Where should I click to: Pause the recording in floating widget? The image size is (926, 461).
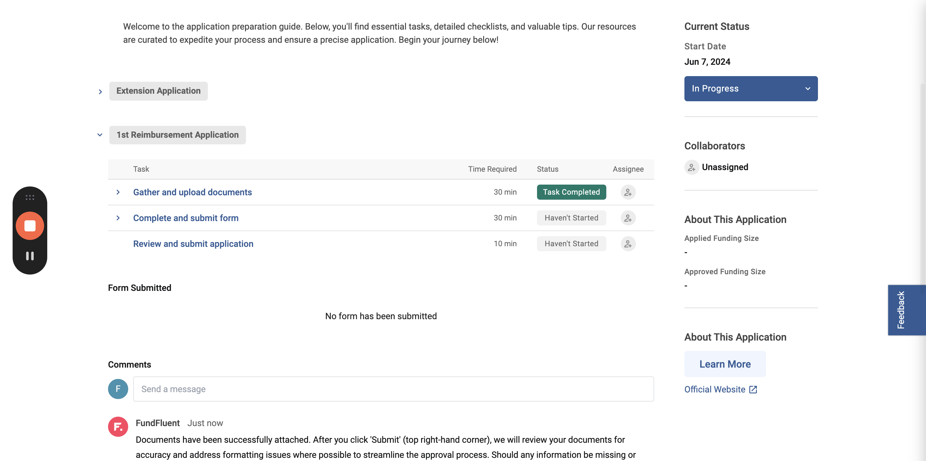tap(30, 256)
